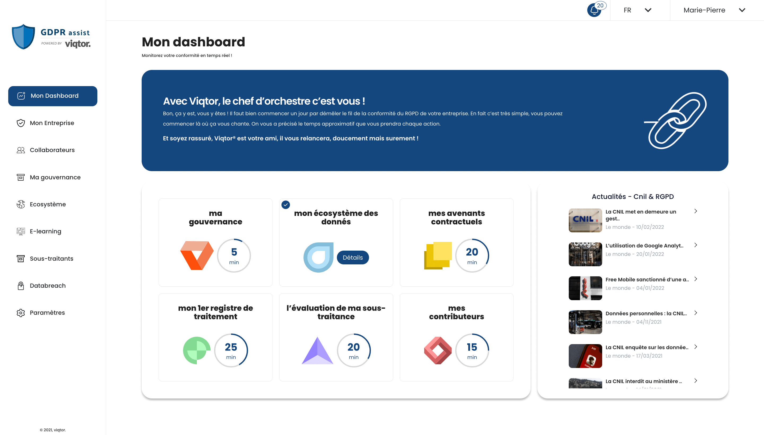Click the 25 min progress circle
764x435 pixels.
[x=231, y=350]
